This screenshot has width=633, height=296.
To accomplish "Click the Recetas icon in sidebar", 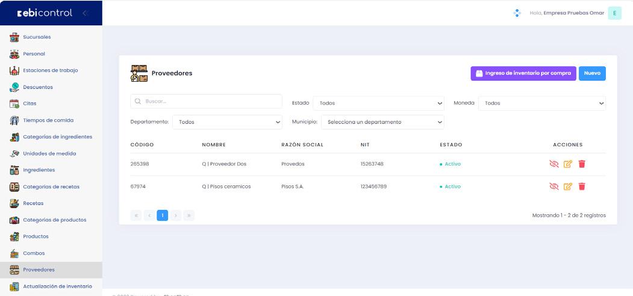I will tap(14, 203).
